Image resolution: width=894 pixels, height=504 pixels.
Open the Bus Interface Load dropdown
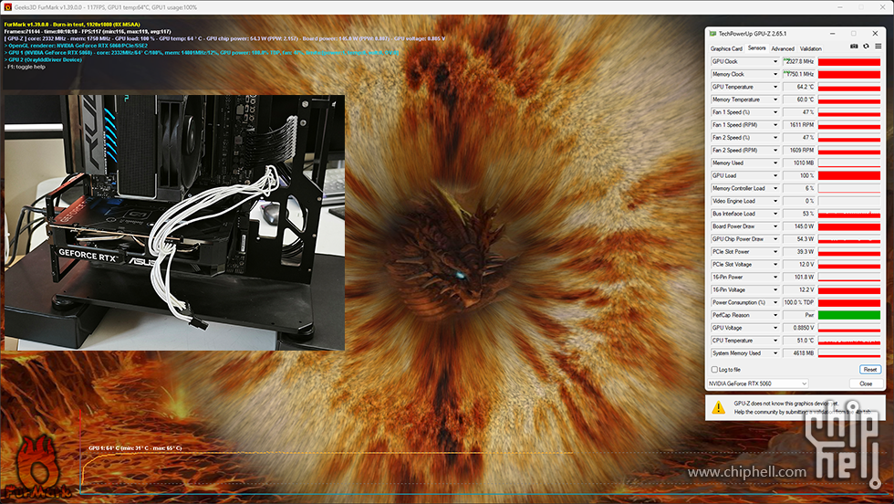[774, 214]
